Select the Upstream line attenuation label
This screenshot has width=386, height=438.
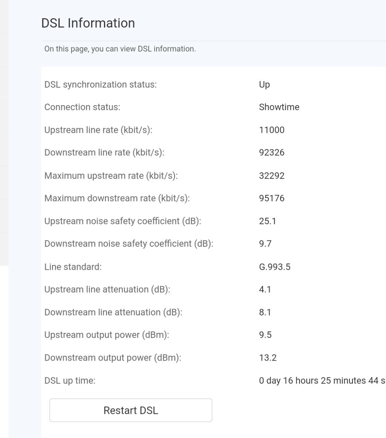pos(107,289)
